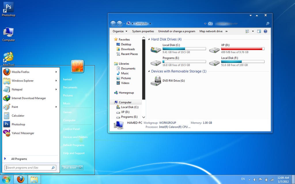Open the Shut down options arrow

[x=81, y=168]
